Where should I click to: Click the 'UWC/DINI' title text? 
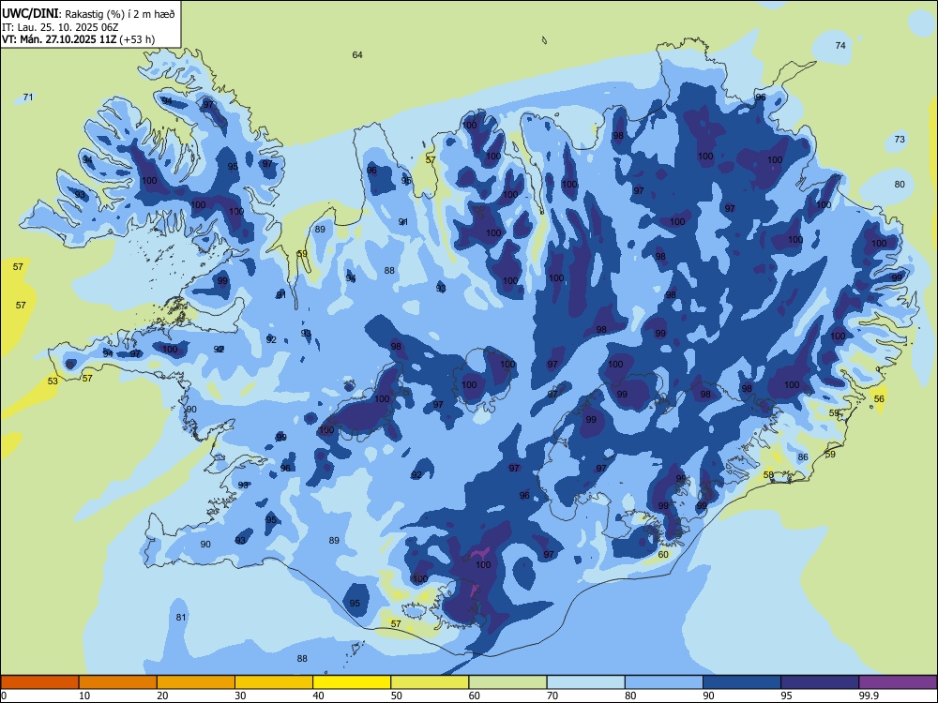pos(29,14)
